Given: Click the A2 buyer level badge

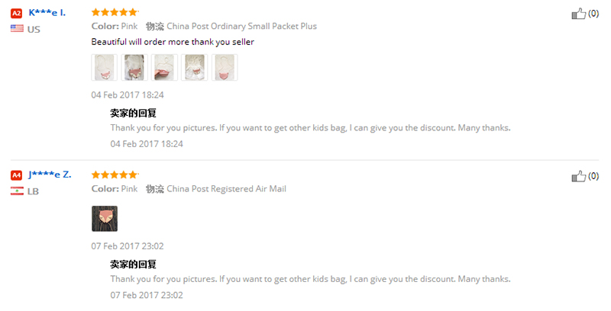Looking at the screenshot, I should (16, 13).
